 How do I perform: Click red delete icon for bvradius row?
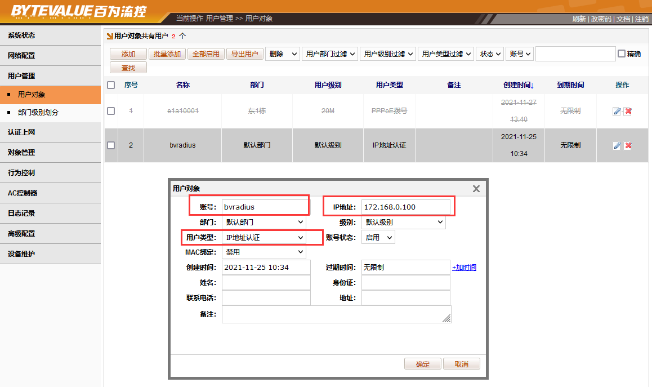pos(628,145)
